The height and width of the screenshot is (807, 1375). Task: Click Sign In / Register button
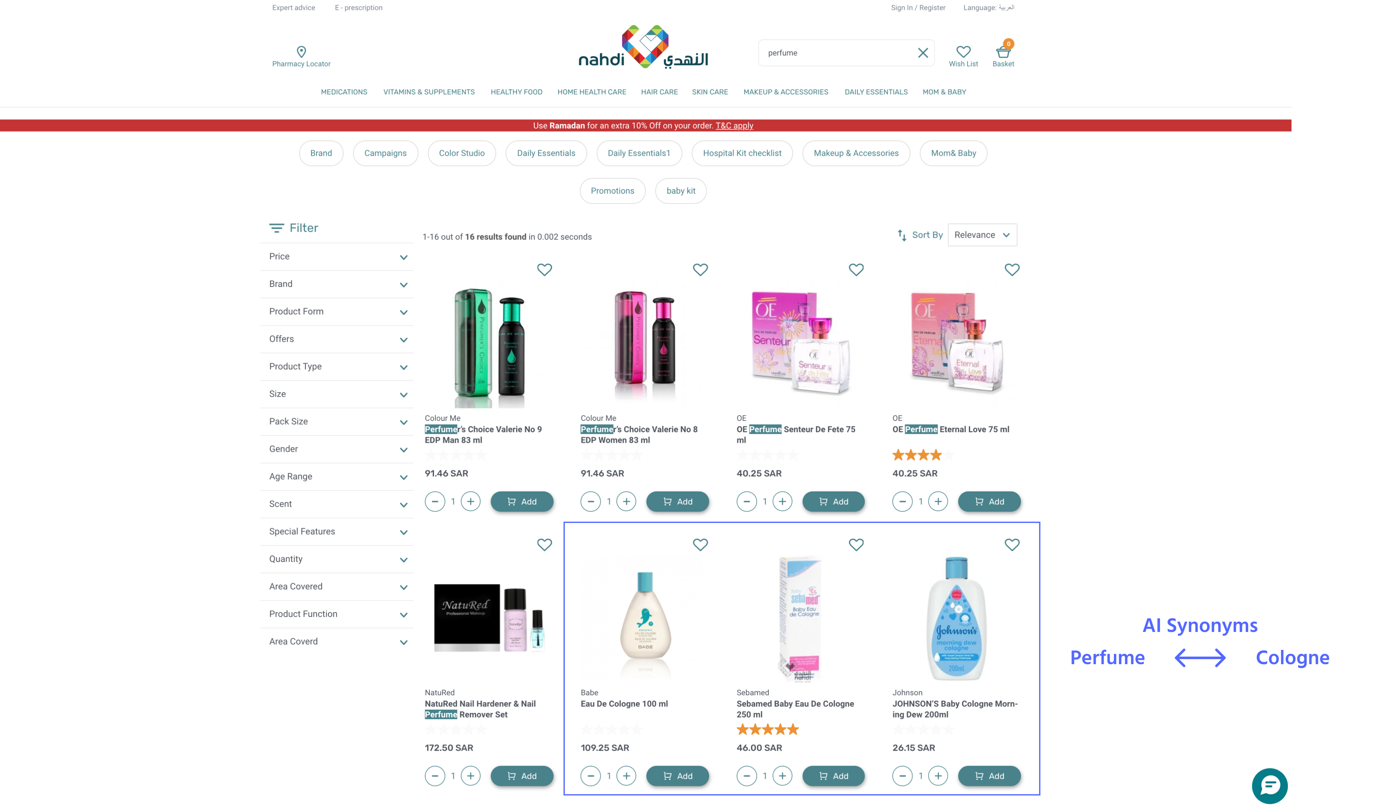point(916,8)
